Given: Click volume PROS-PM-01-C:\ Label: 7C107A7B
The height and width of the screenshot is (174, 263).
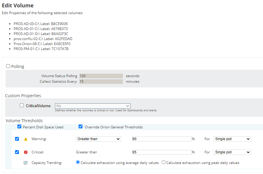Looking at the screenshot, I should point(41,49).
